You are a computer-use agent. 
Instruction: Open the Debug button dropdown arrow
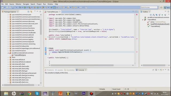click(x=22, y=7)
